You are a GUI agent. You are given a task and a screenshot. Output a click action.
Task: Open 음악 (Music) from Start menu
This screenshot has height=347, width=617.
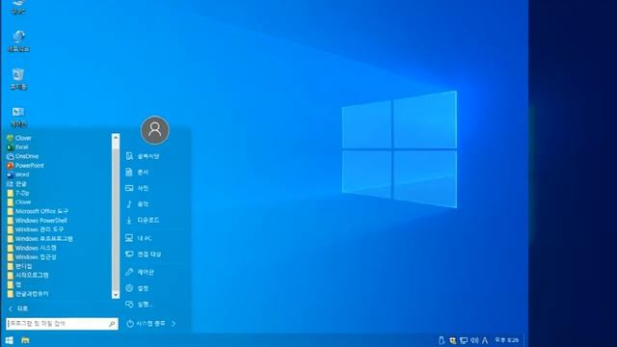137,204
